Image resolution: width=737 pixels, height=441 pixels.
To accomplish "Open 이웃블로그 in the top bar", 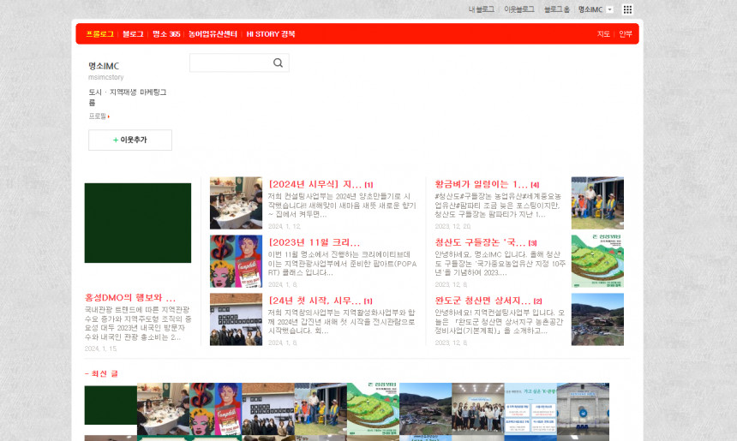I will (518, 9).
